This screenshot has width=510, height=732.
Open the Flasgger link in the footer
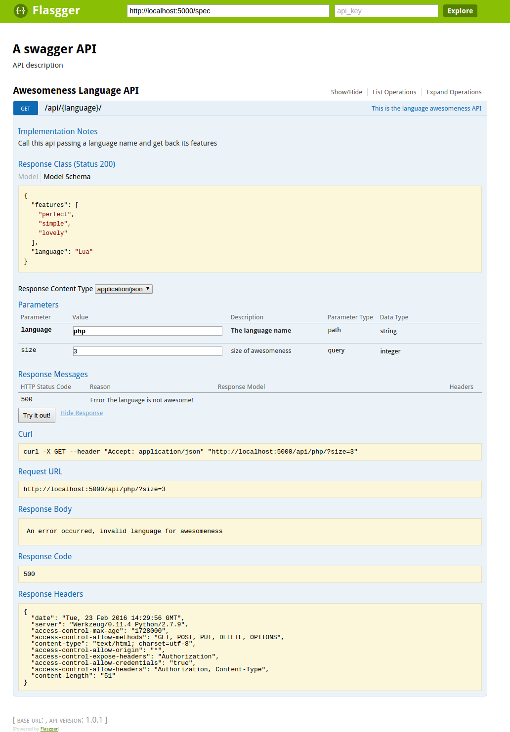[x=48, y=729]
